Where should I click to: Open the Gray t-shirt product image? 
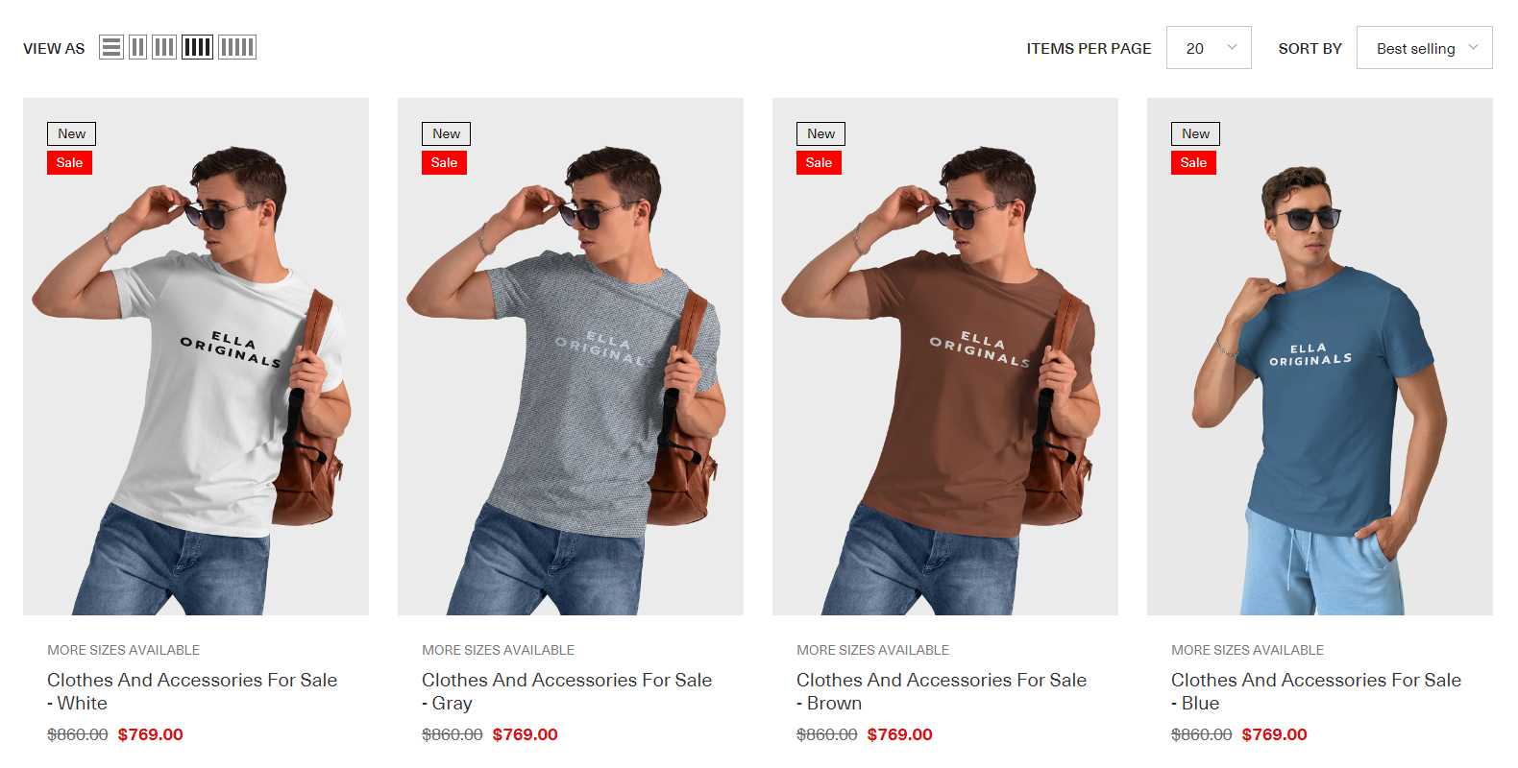click(x=571, y=356)
